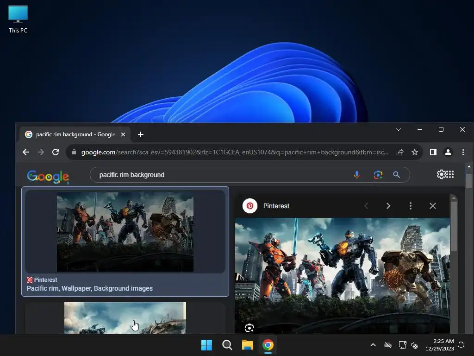This screenshot has height=356, width=474.
Task: Close the image preview panel
Action: [433, 206]
